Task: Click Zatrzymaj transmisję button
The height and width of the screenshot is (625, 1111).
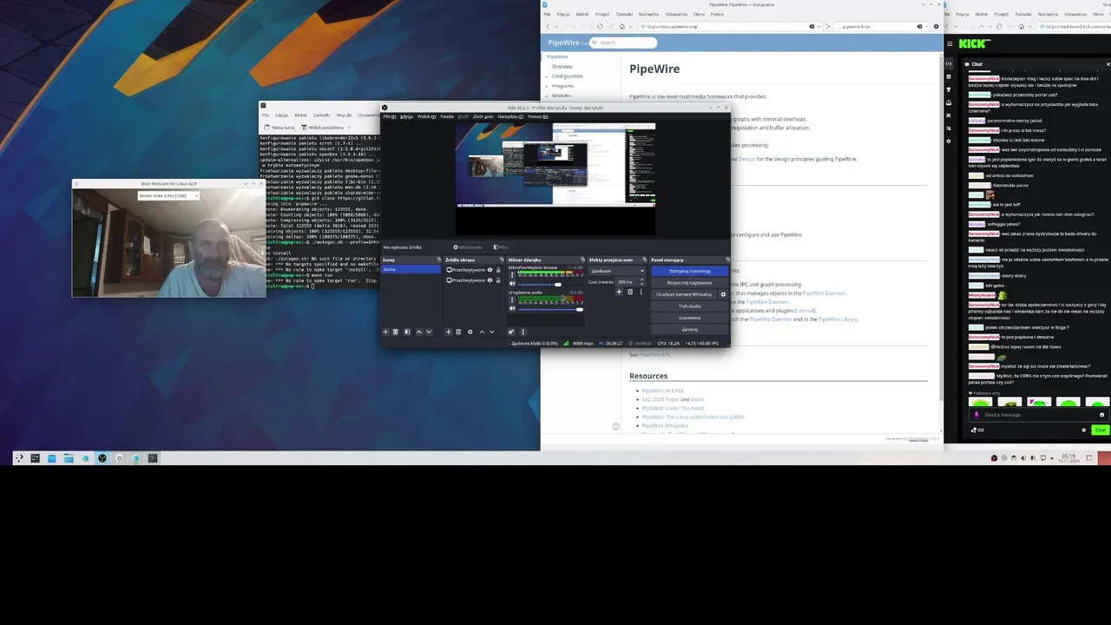Action: coord(689,271)
